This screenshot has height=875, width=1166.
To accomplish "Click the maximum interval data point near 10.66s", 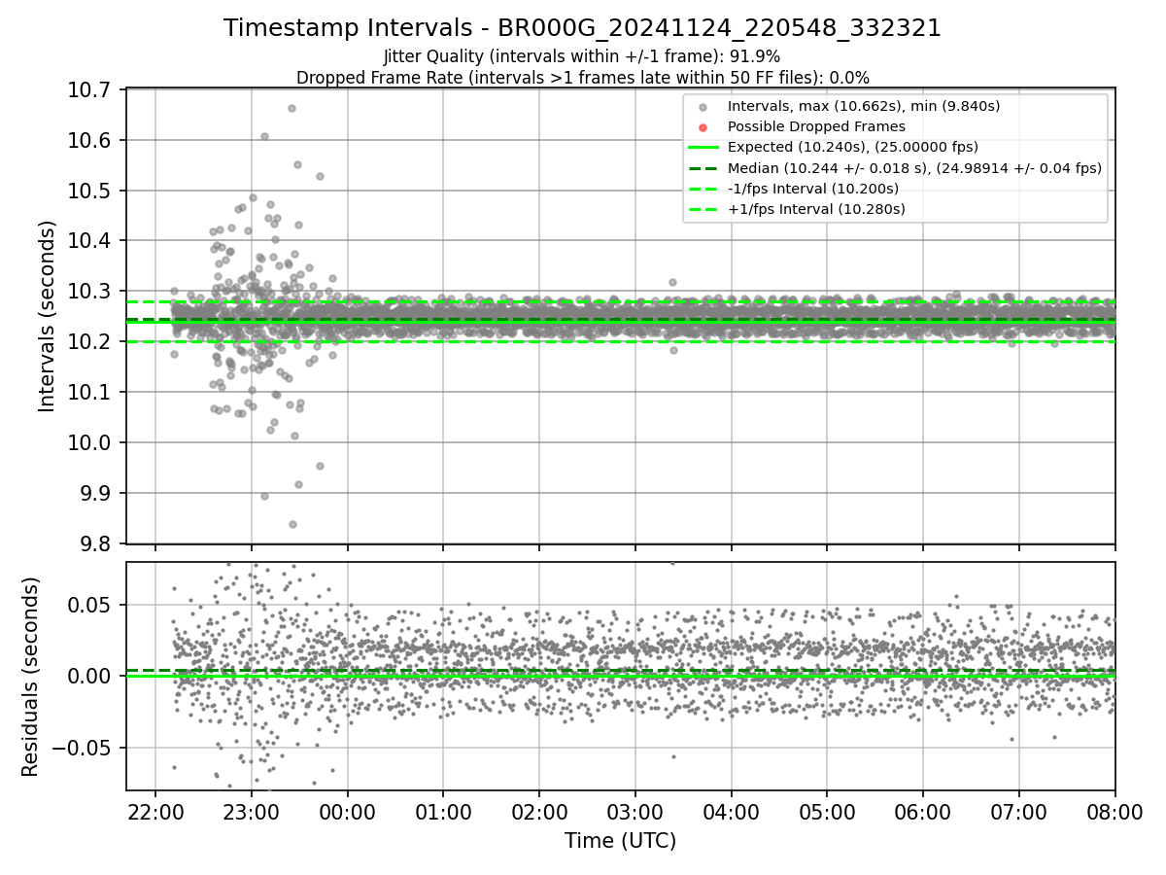I will point(291,108).
